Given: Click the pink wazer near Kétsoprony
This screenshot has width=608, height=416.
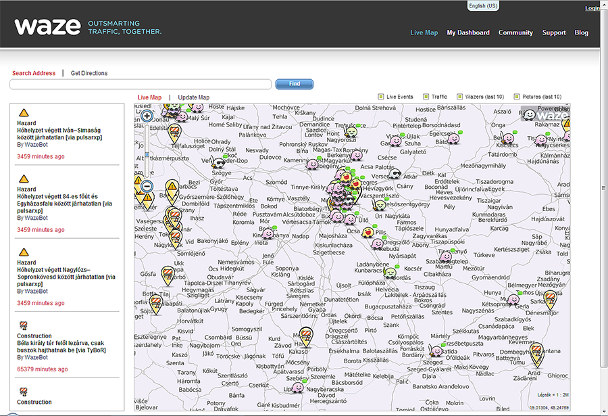Looking at the screenshot, I should (x=513, y=299).
